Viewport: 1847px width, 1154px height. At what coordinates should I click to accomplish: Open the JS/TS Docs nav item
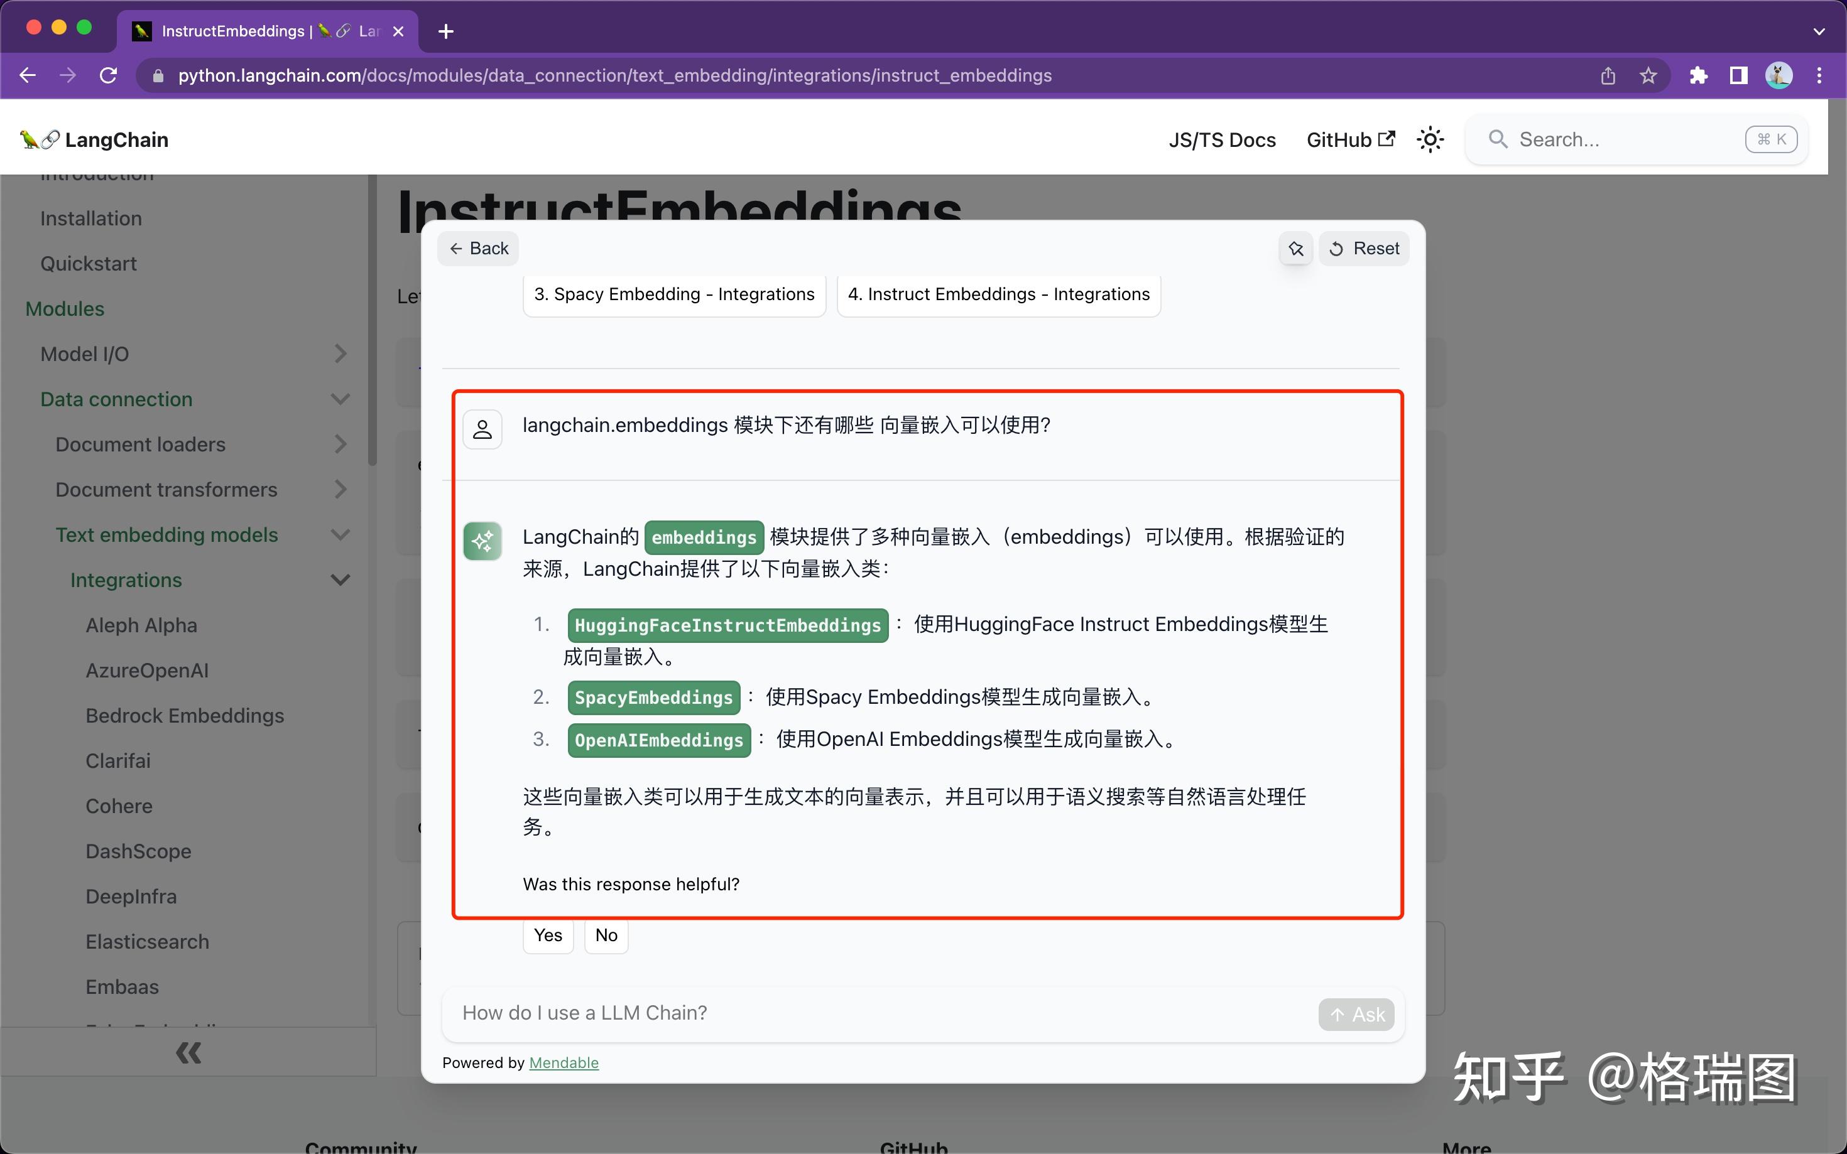click(1222, 139)
